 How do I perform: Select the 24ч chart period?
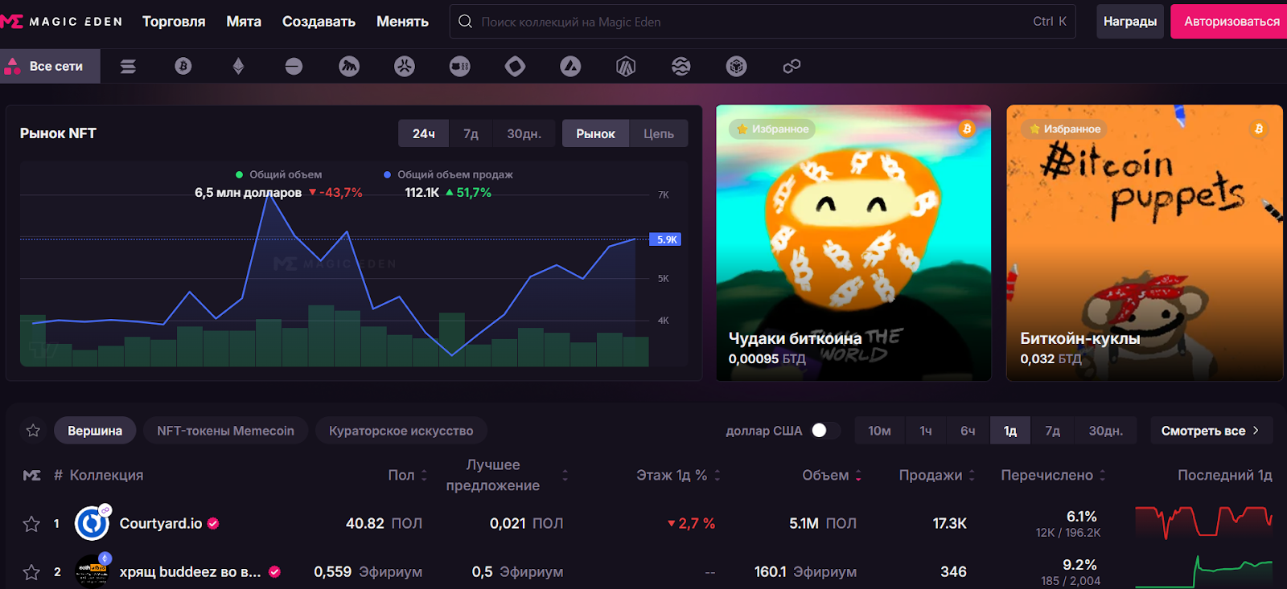tap(424, 134)
